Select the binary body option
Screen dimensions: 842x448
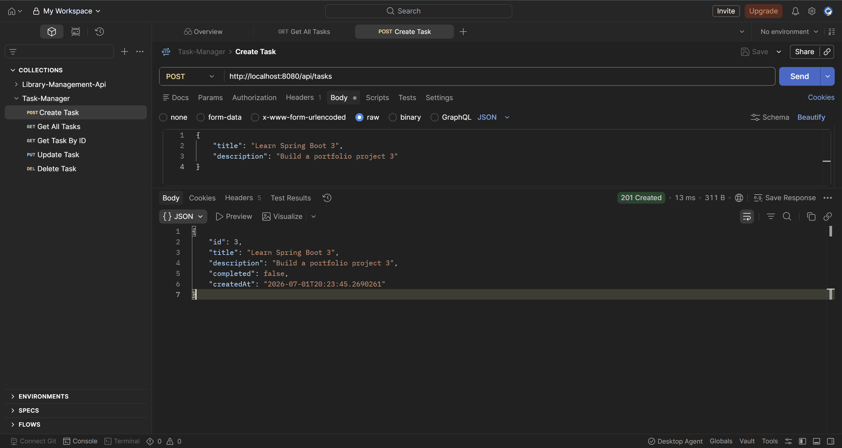click(392, 117)
